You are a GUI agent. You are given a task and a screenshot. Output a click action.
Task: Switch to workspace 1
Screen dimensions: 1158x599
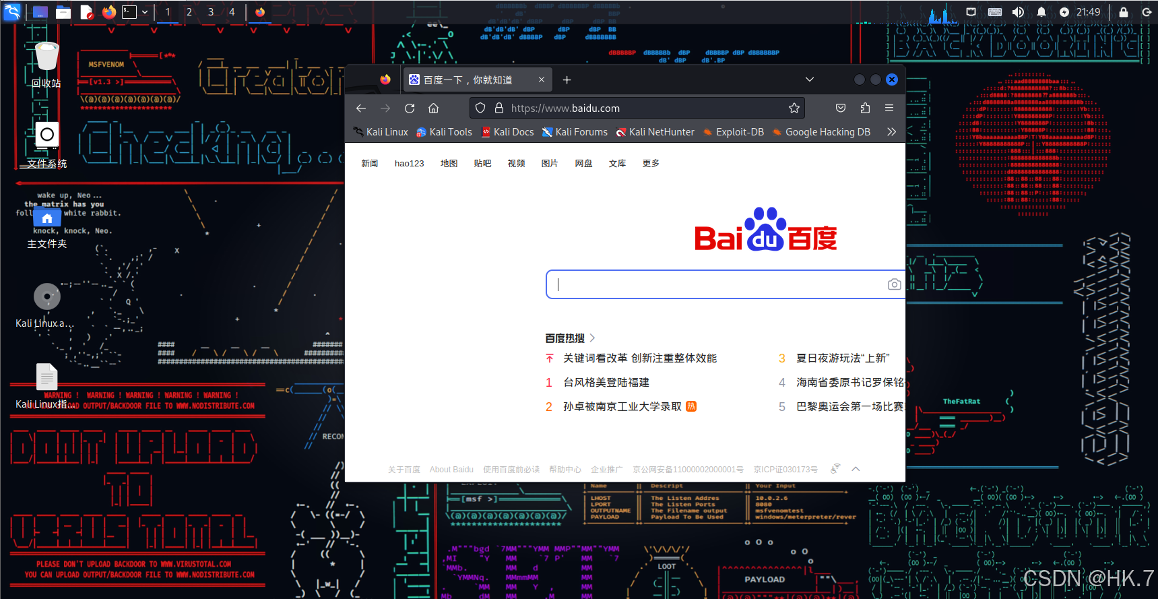[x=168, y=12]
